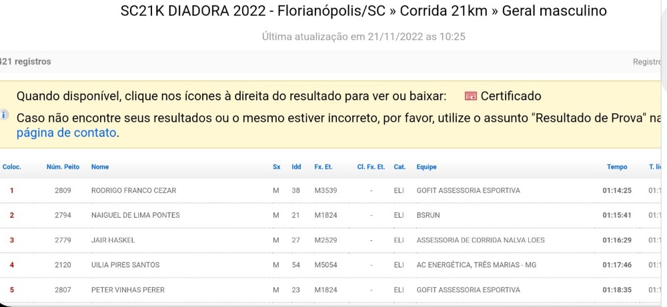Select Rodrigo Franco Cezar result row

(x=331, y=190)
